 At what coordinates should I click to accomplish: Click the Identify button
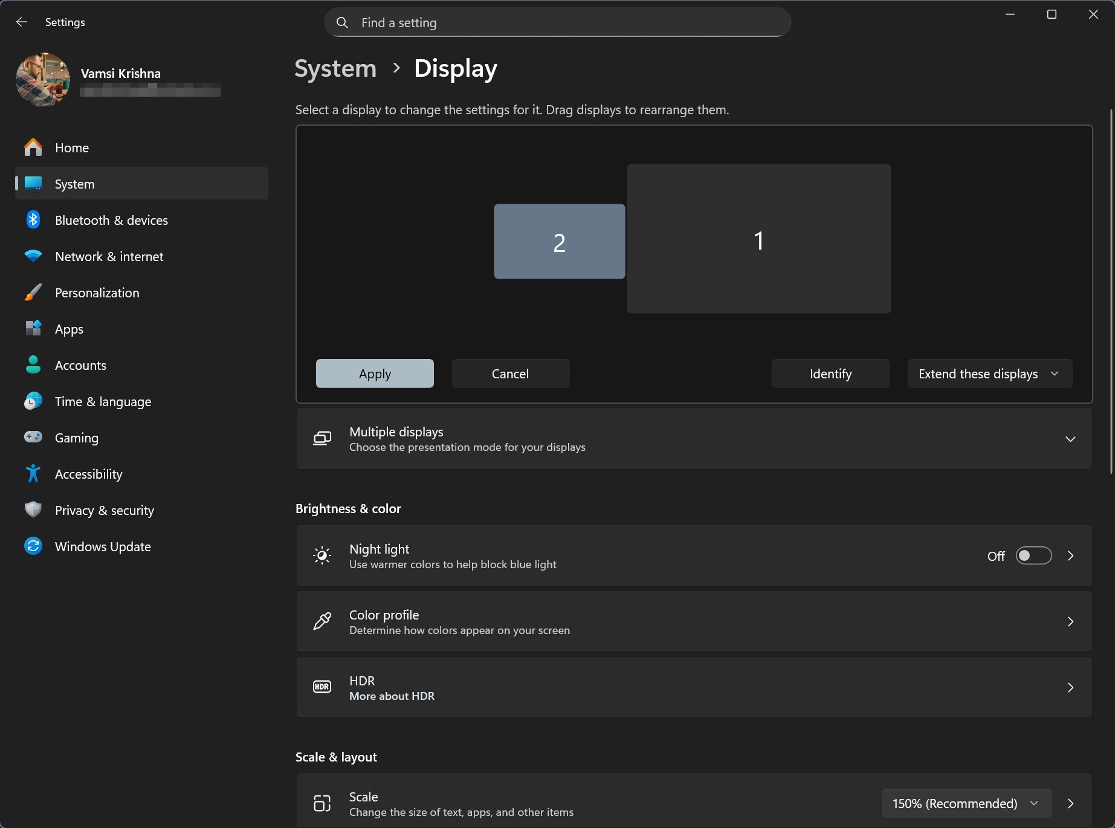pyautogui.click(x=830, y=374)
